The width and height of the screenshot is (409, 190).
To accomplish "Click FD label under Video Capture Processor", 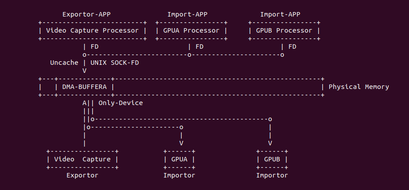I will (x=94, y=46).
